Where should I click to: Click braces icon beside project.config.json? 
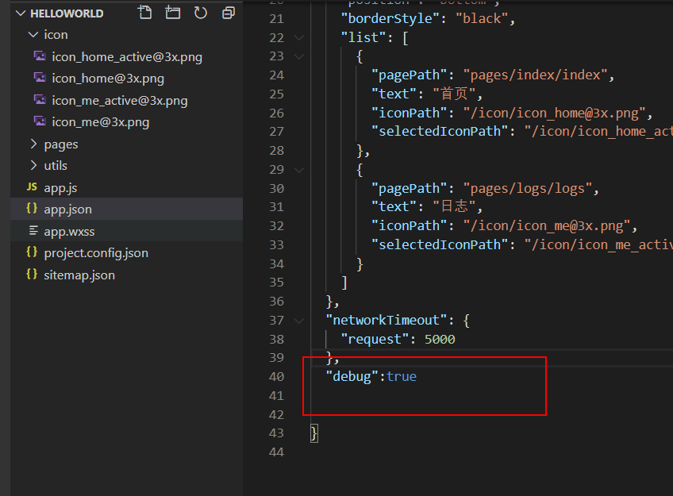[32, 252]
